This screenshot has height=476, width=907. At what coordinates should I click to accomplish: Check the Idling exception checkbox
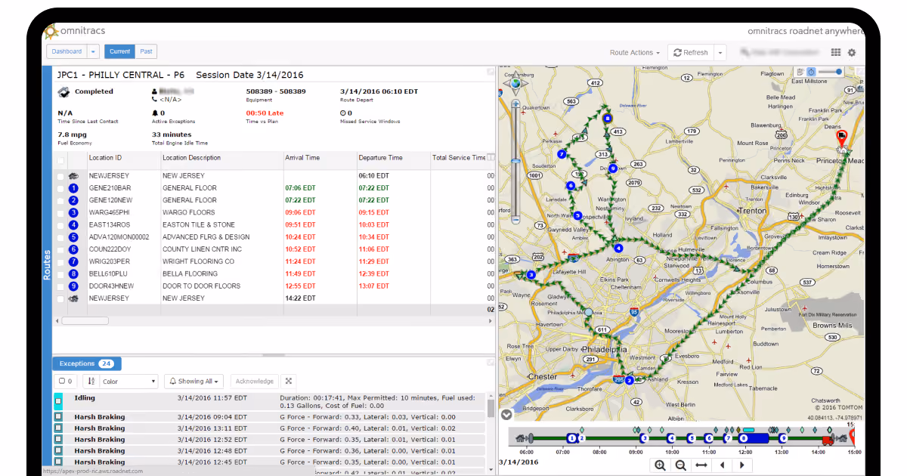tap(58, 401)
